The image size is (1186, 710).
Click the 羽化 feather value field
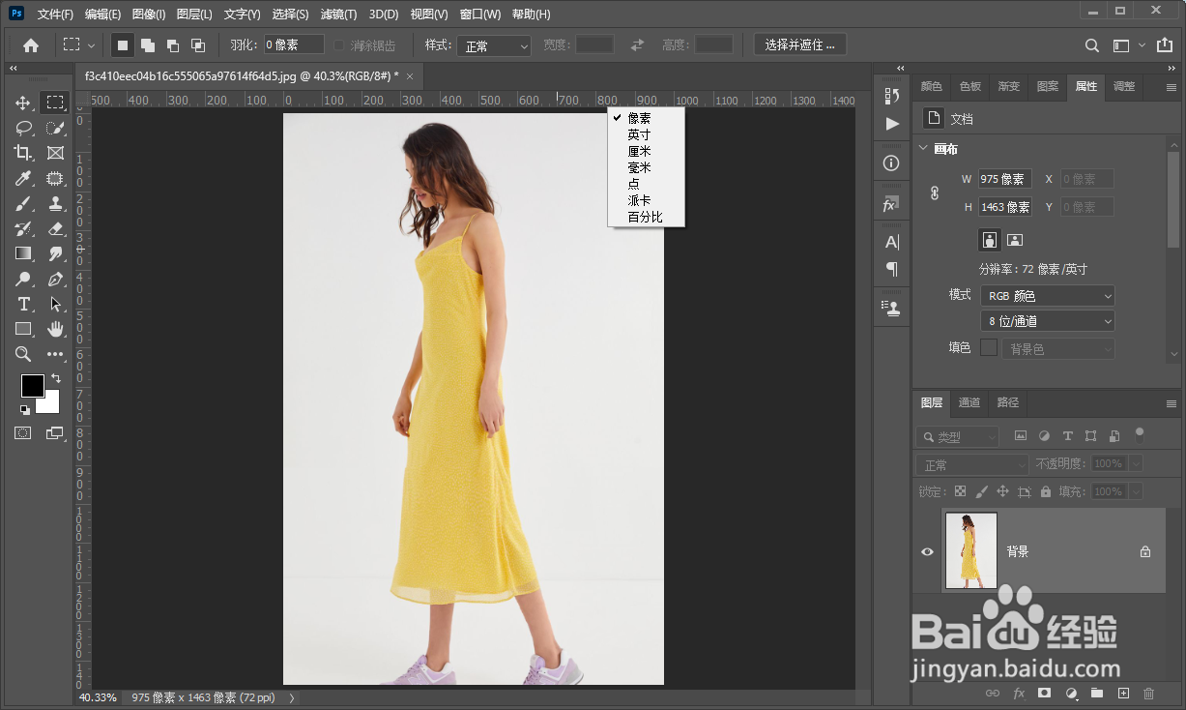tap(294, 44)
